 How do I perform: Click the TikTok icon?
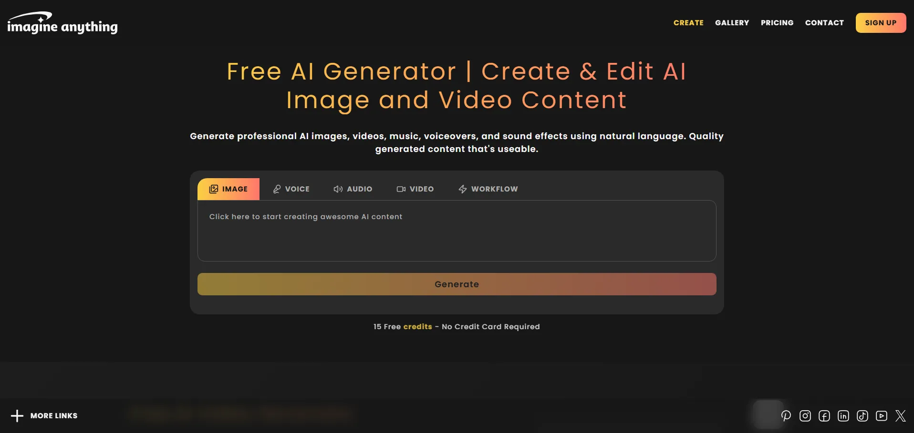(x=862, y=416)
